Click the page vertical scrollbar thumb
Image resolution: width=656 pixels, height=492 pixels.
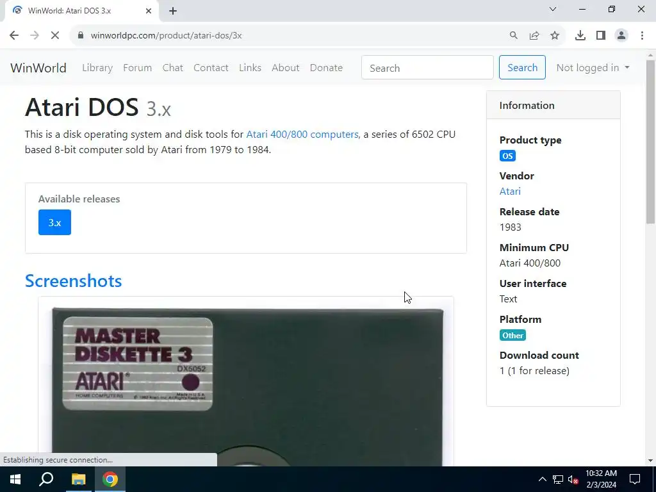(651, 142)
